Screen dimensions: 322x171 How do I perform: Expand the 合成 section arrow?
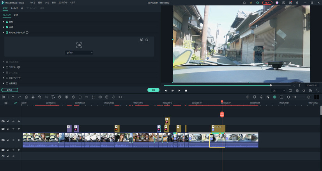4,27
